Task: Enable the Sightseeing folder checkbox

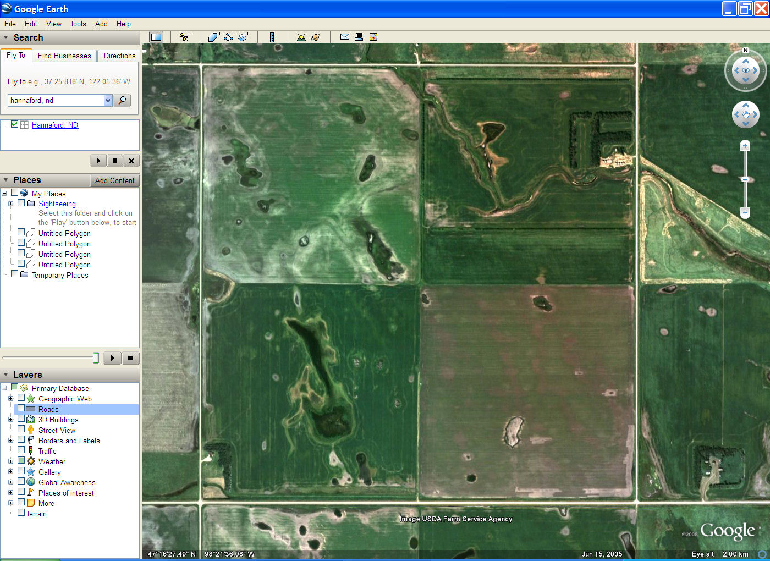Action: coord(21,203)
